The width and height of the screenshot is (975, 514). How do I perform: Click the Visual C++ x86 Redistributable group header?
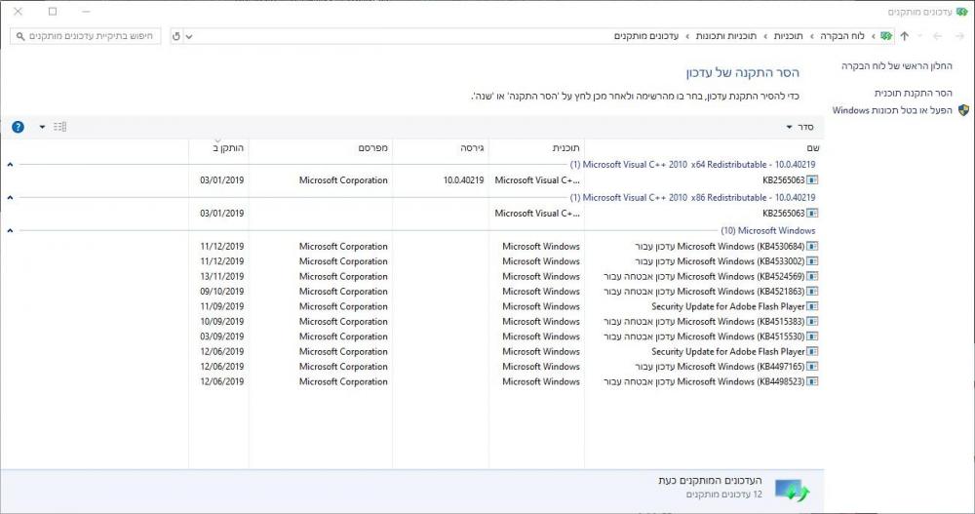pyautogui.click(x=692, y=197)
